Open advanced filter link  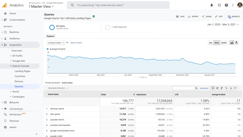click(x=204, y=88)
